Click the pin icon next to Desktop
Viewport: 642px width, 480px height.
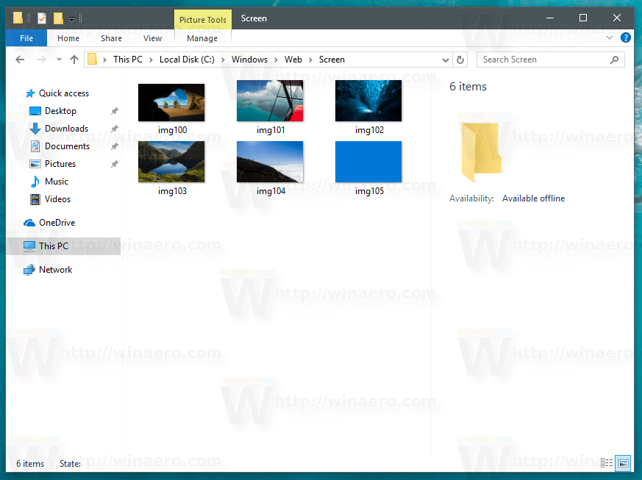[115, 111]
